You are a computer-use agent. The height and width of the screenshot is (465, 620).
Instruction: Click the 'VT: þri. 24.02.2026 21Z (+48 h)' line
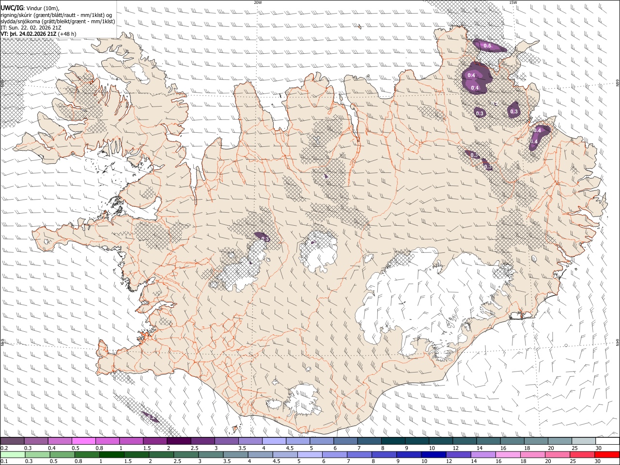38,34
